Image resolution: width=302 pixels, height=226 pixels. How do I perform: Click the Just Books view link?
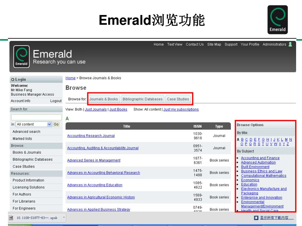coord(118,109)
